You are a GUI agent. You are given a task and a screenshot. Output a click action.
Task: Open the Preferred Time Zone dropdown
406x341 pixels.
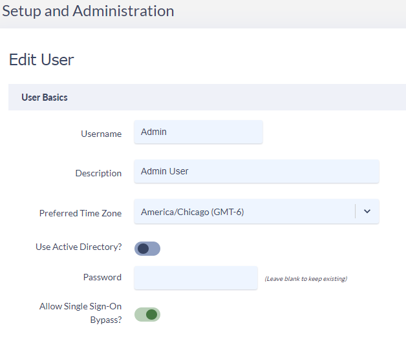point(257,211)
